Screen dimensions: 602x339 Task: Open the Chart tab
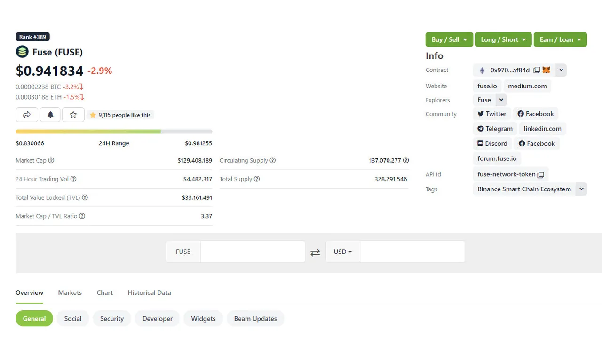tap(105, 292)
